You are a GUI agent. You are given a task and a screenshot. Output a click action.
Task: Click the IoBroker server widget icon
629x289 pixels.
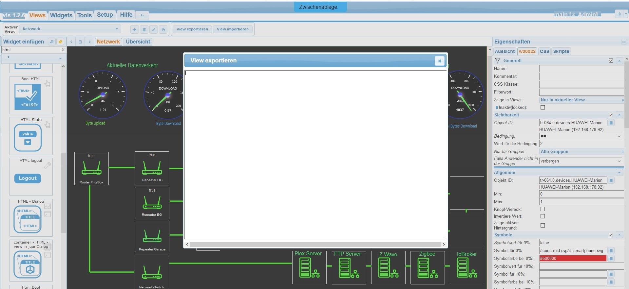pos(467,267)
